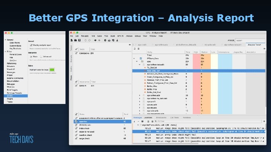Image resolution: width=271 pixels, height=152 pixels.
Task: Open the Messages panel menu icon at right
Action: 264,121
